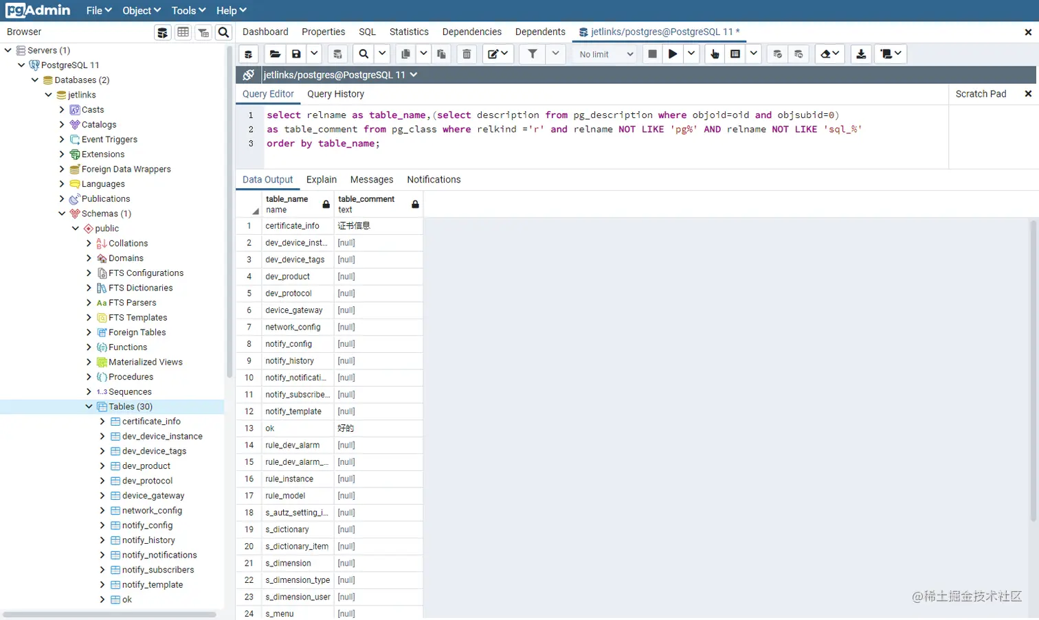Switch to the Dashboard tab
The height and width of the screenshot is (620, 1039).
pos(265,32)
